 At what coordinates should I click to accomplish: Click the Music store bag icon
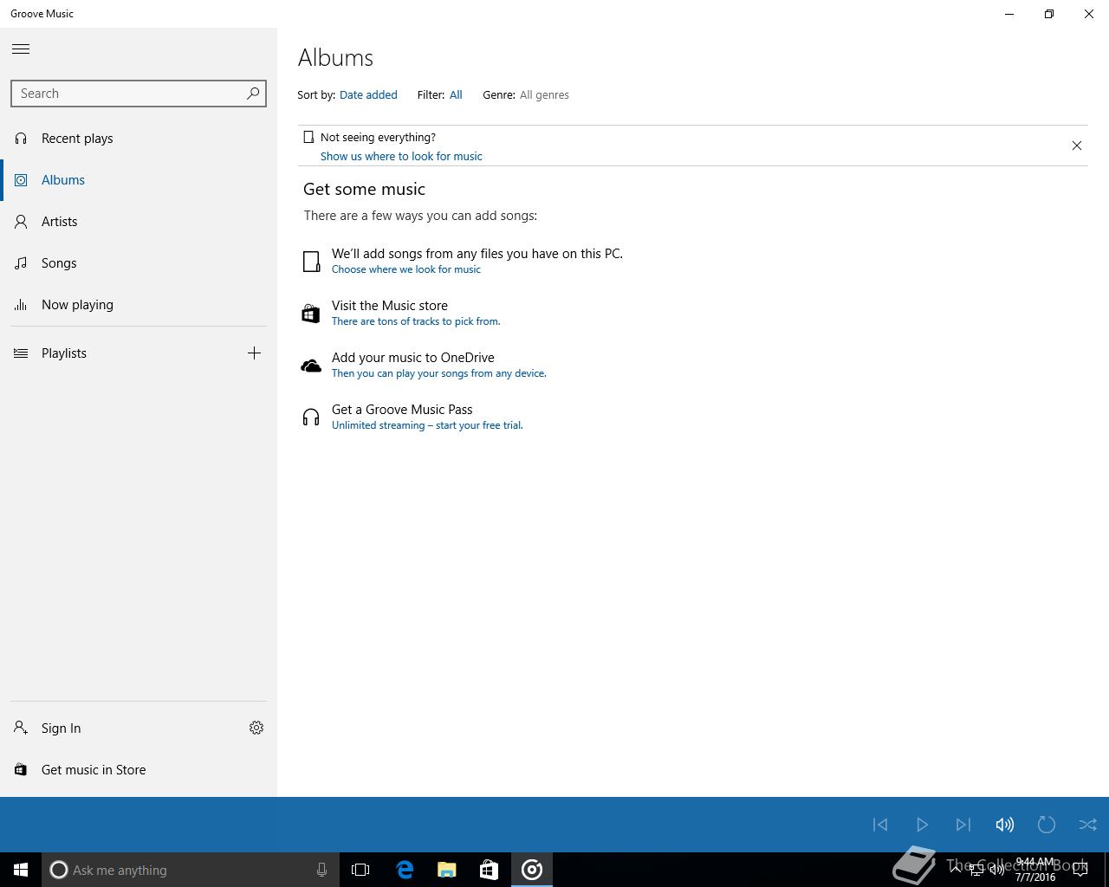click(x=310, y=314)
